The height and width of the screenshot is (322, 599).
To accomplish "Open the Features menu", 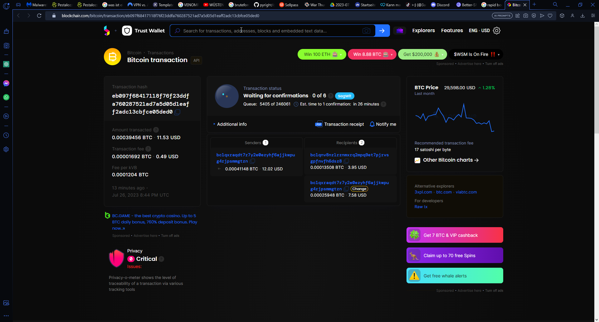I will point(452,31).
